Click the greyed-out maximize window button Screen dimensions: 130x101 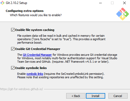point(112,3)
